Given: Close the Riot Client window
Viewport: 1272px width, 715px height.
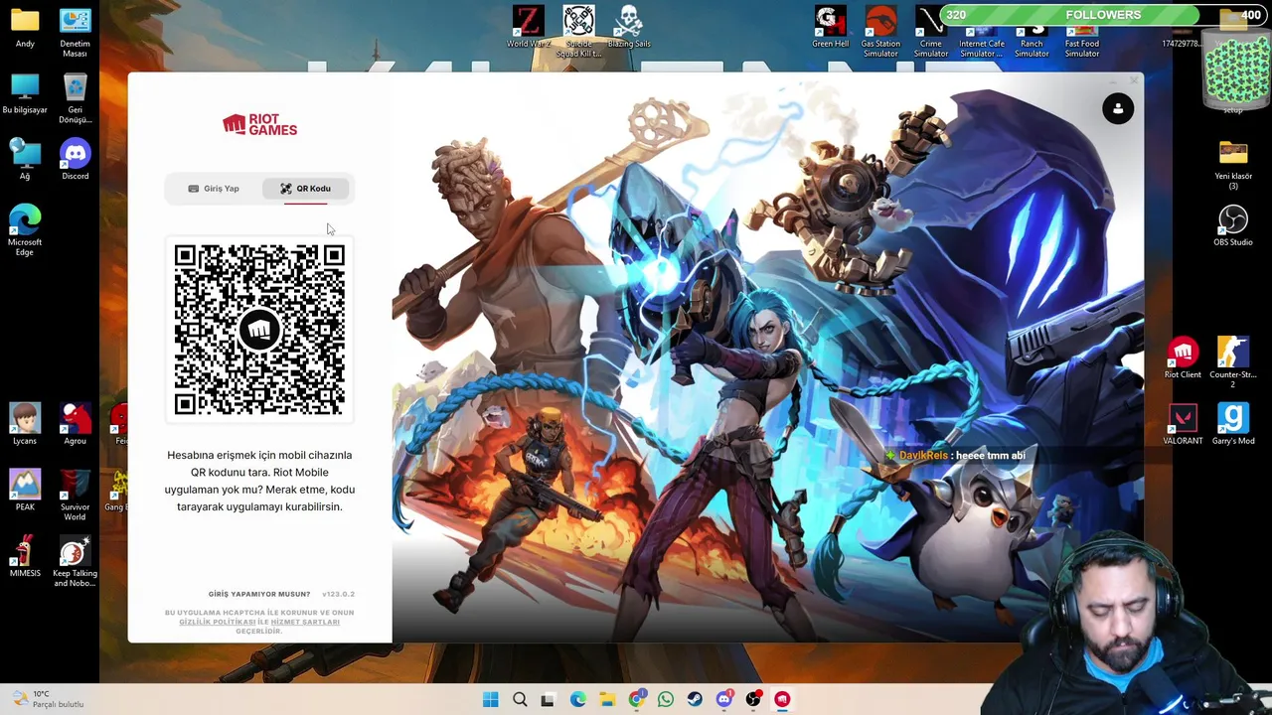Looking at the screenshot, I should pos(1134,80).
